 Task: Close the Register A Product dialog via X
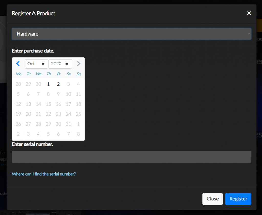(249, 13)
